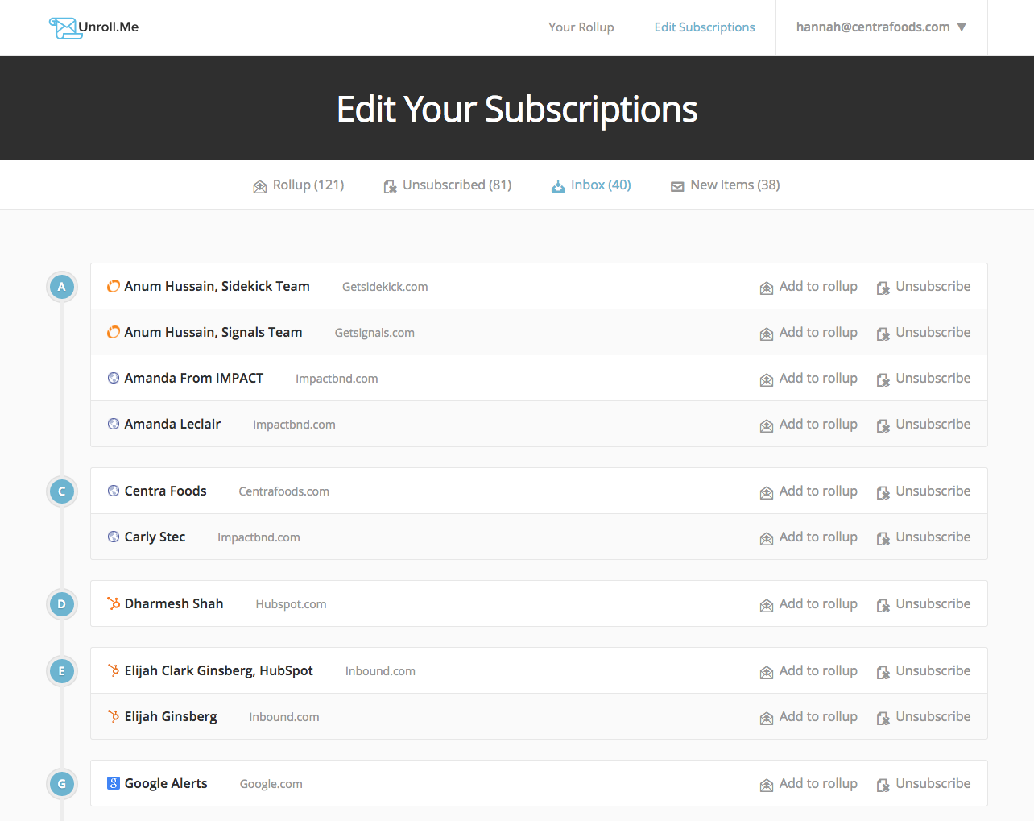Click globe icon beside Centra Foods
The width and height of the screenshot is (1034, 821).
pos(114,491)
